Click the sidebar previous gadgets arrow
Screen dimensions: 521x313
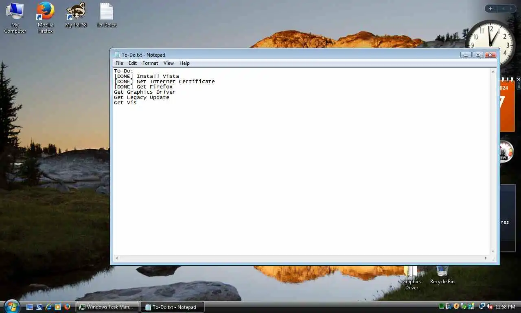click(503, 9)
